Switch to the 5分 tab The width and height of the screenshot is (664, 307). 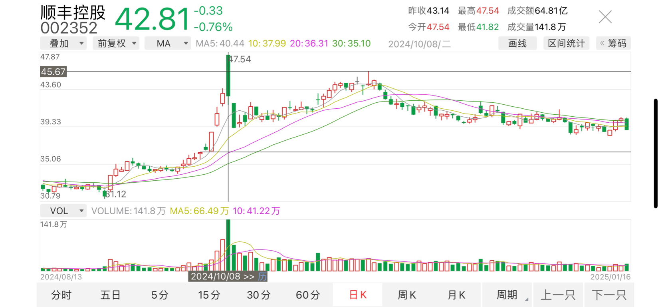[160, 295]
